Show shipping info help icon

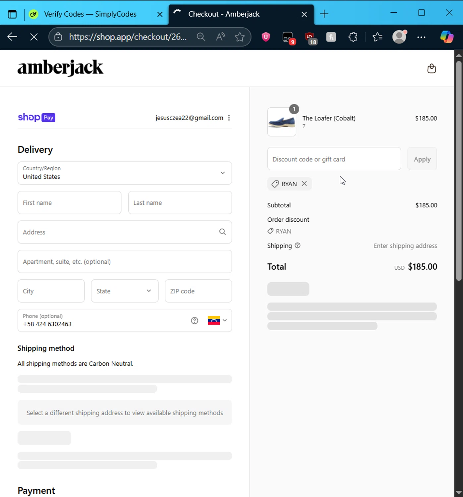point(298,246)
